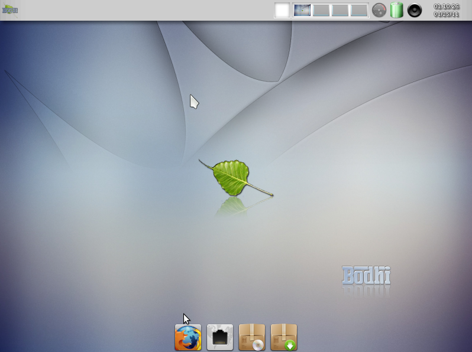Click the Bodhi logo's mirrored reflection
The image size is (472, 352).
[x=366, y=291]
